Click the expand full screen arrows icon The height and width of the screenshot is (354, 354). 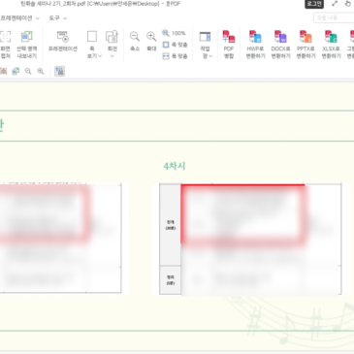click(335, 4)
